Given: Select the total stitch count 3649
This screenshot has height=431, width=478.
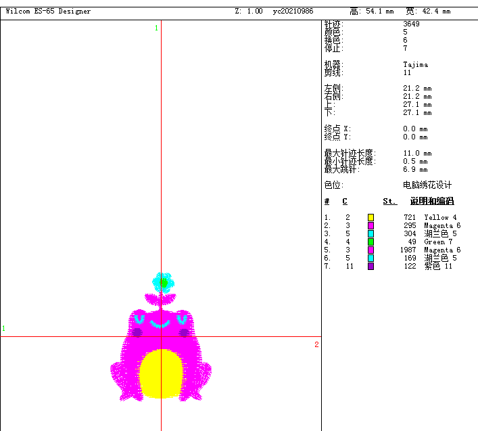Looking at the screenshot, I should pos(411,24).
